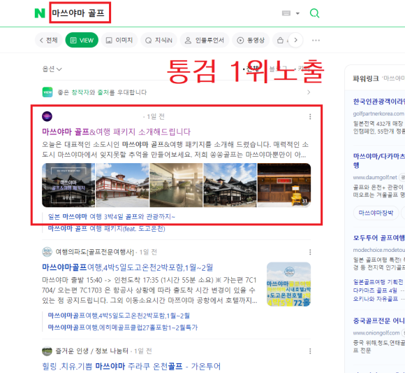
Task: Open the red building thumbnail image
Action: point(122,185)
